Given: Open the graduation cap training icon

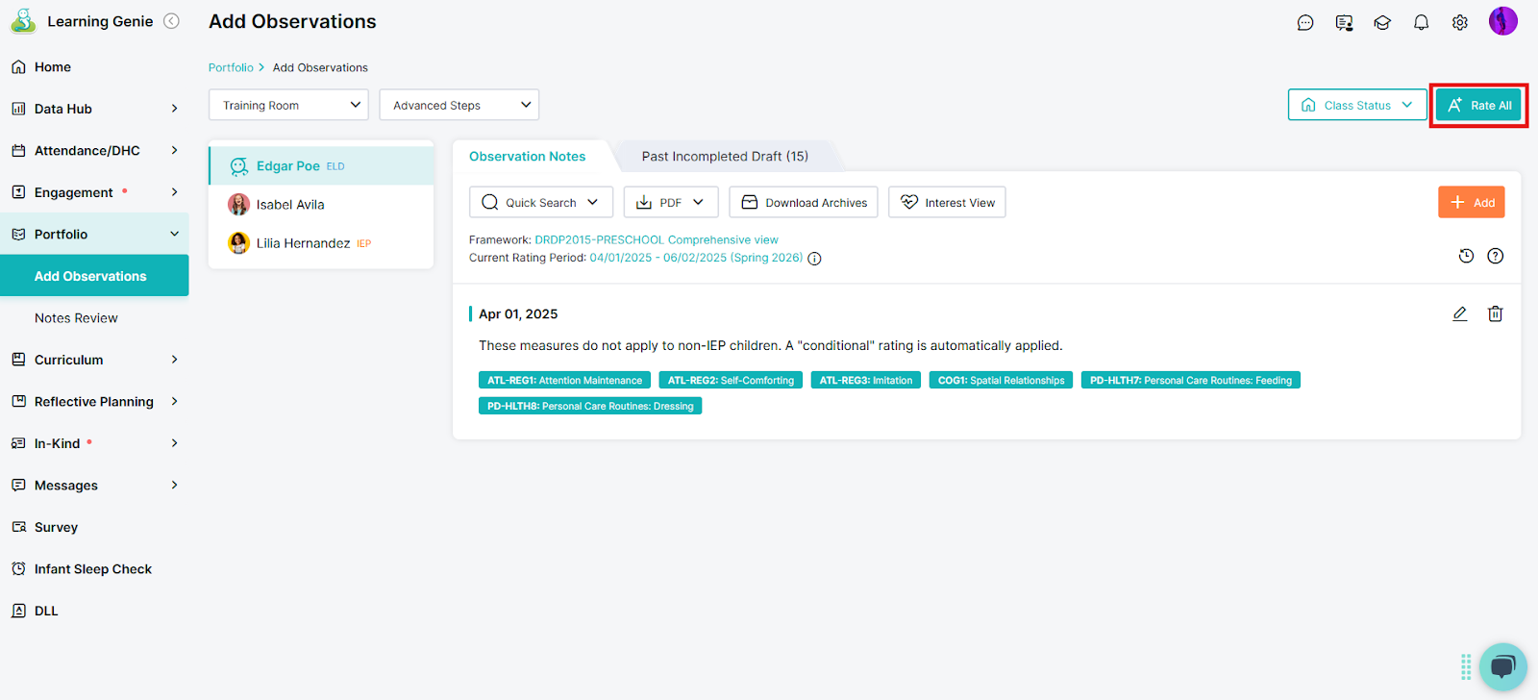Looking at the screenshot, I should (1382, 23).
